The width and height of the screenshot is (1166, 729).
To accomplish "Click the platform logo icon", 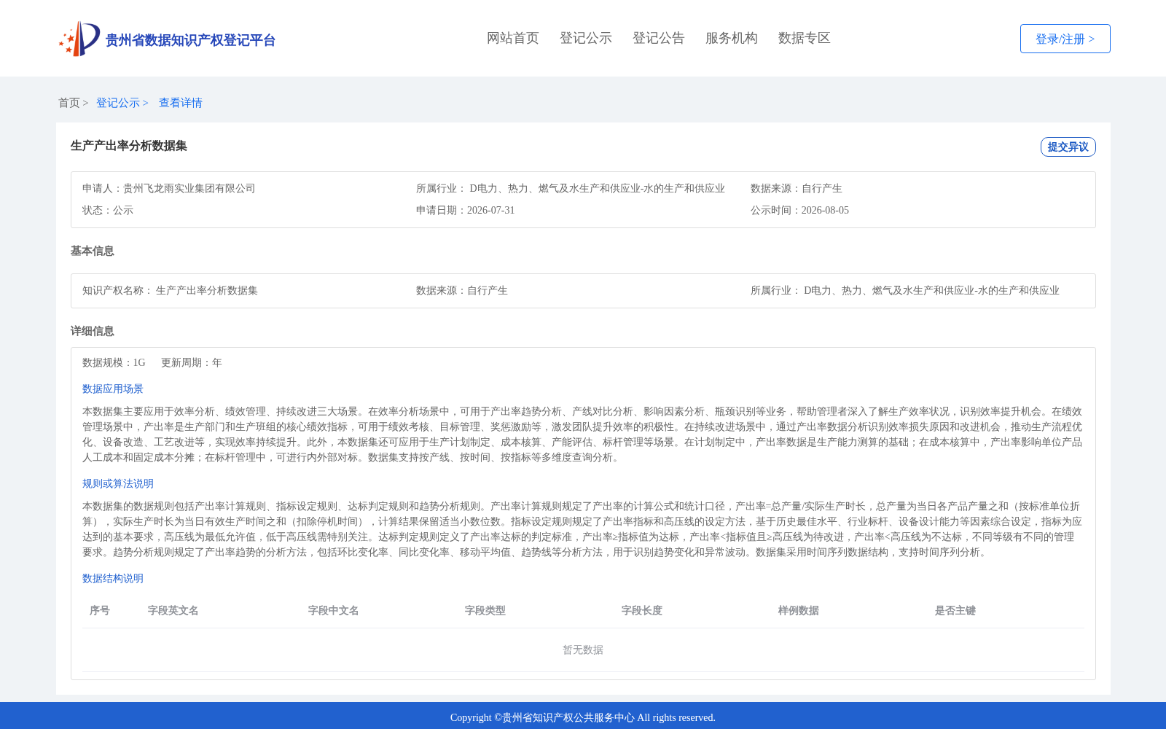I will point(79,39).
